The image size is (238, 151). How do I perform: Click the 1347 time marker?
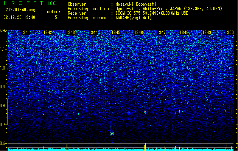[x=161, y=32]
